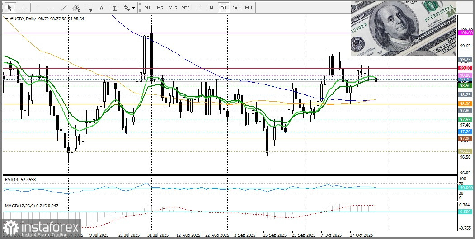This screenshot has height=239, width=475.
Task: Pick the trendline drawing tool
Action: tap(63, 8)
